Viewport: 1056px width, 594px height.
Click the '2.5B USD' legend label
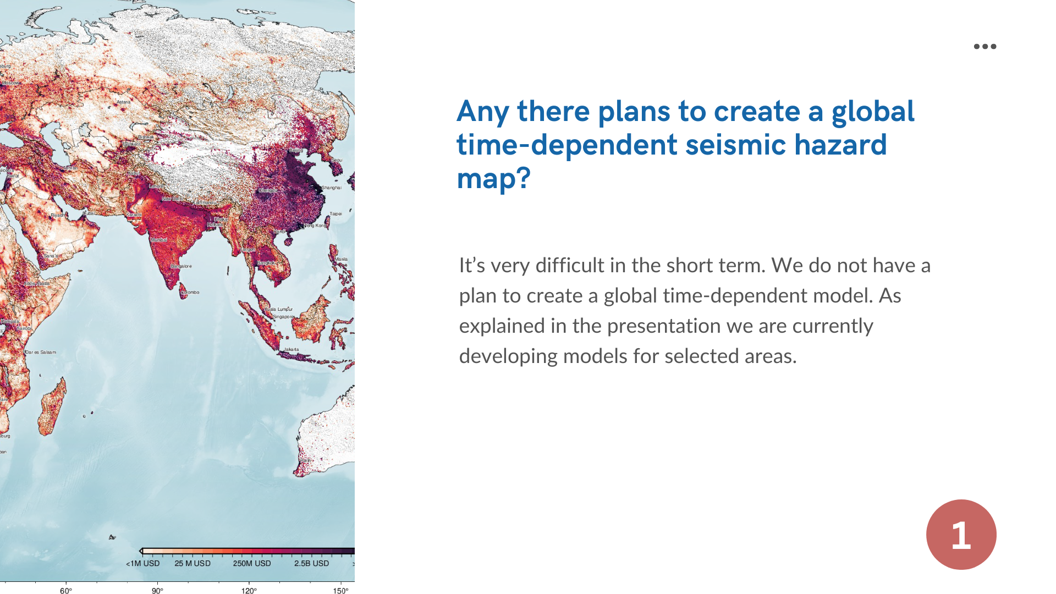(x=311, y=564)
